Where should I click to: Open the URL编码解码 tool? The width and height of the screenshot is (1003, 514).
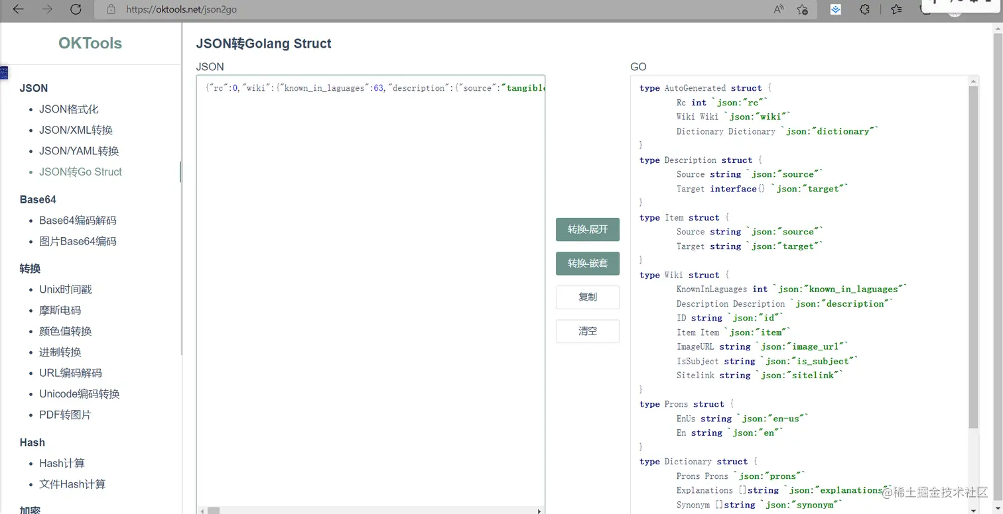pos(70,373)
